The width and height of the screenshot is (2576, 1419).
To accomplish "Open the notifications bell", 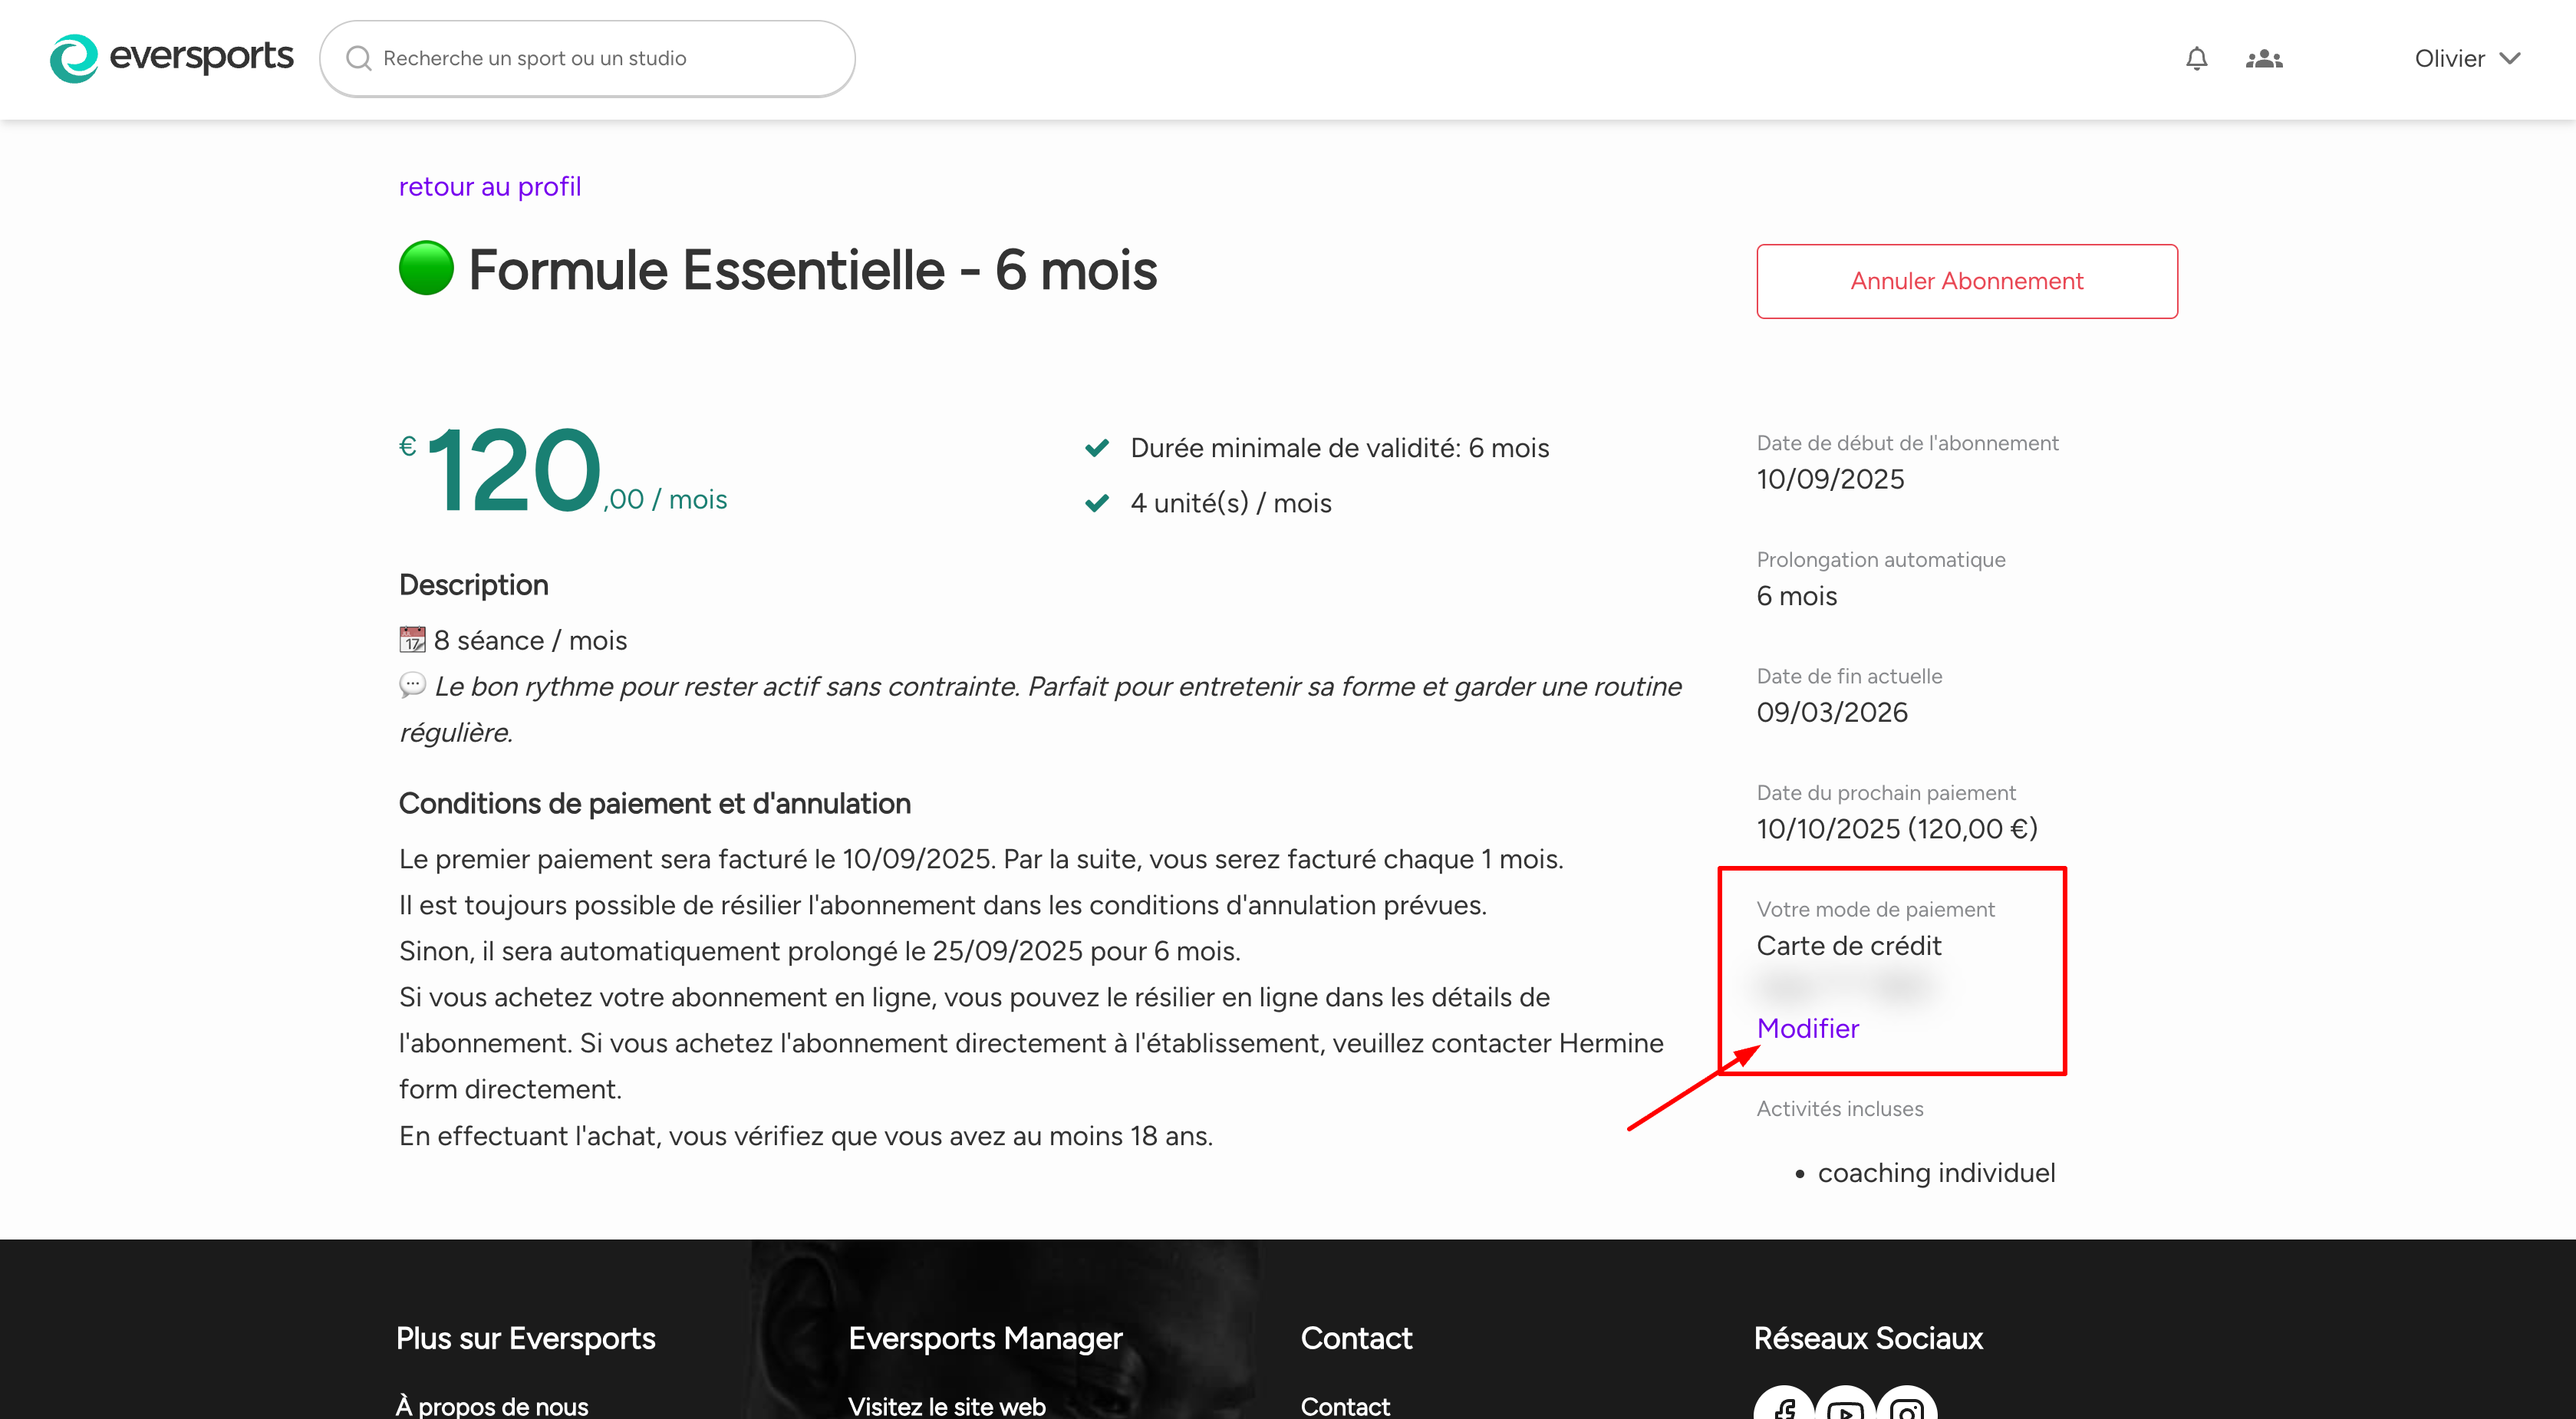I will pos(2196,59).
